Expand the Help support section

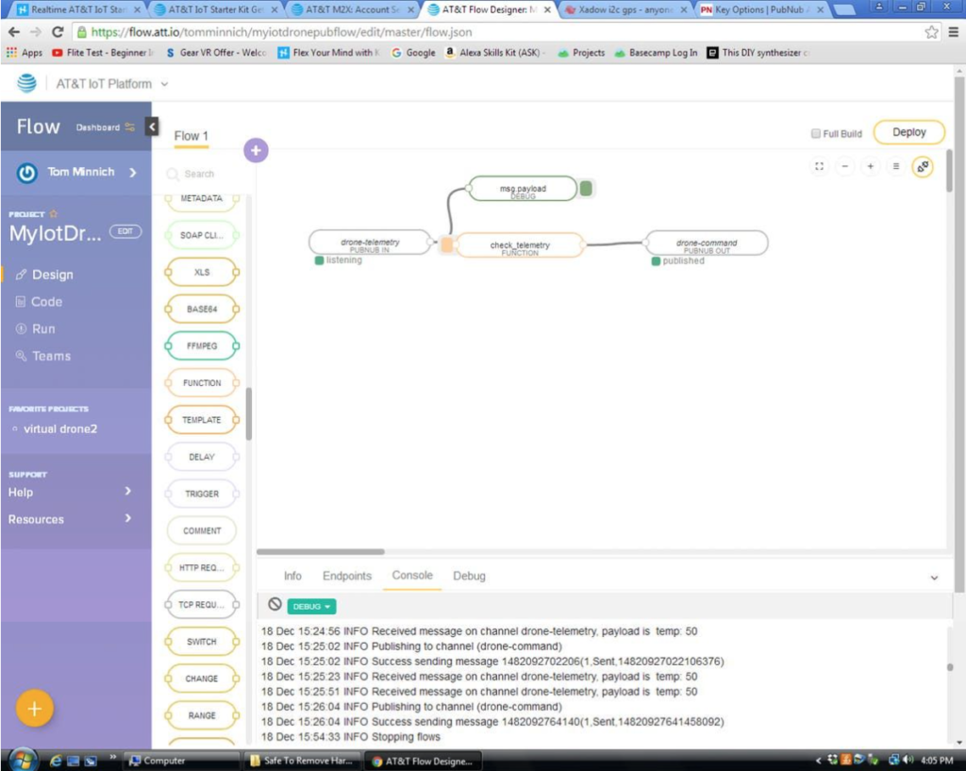pos(127,492)
